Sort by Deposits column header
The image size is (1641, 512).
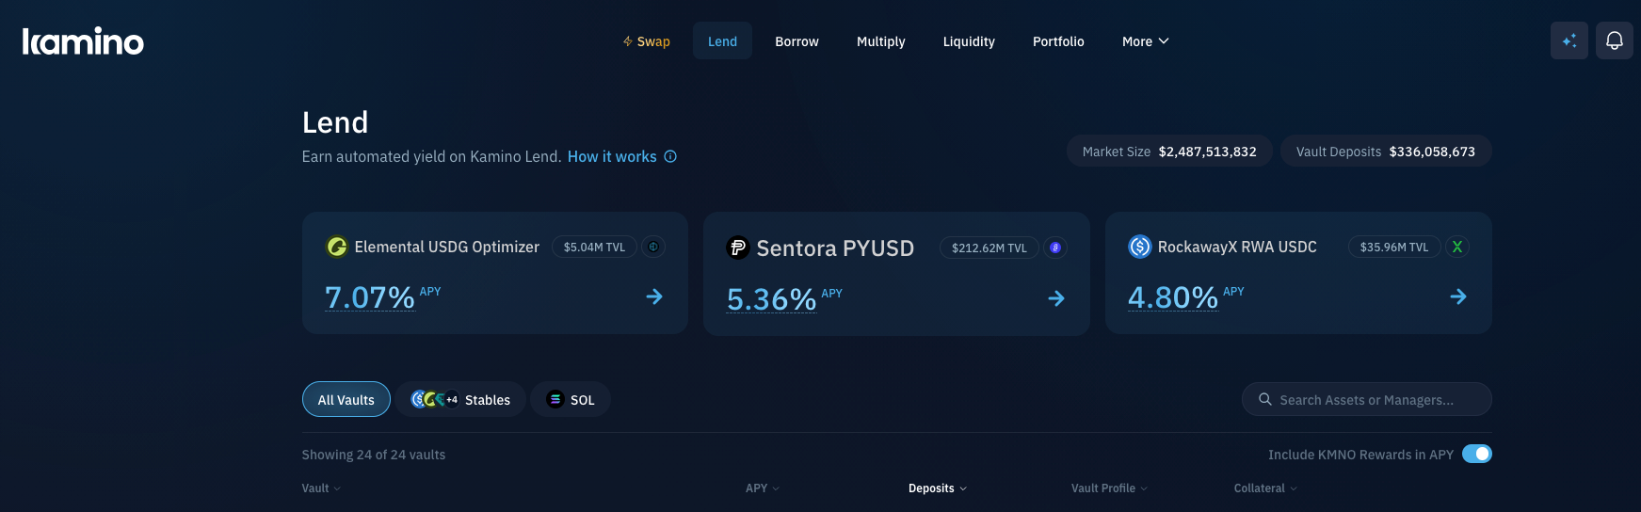tap(937, 488)
